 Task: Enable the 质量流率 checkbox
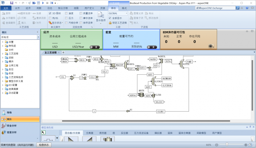point(81,14)
